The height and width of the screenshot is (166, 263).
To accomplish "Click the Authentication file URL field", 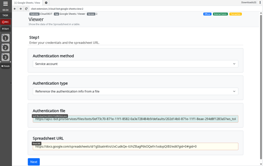I will pos(136,119).
